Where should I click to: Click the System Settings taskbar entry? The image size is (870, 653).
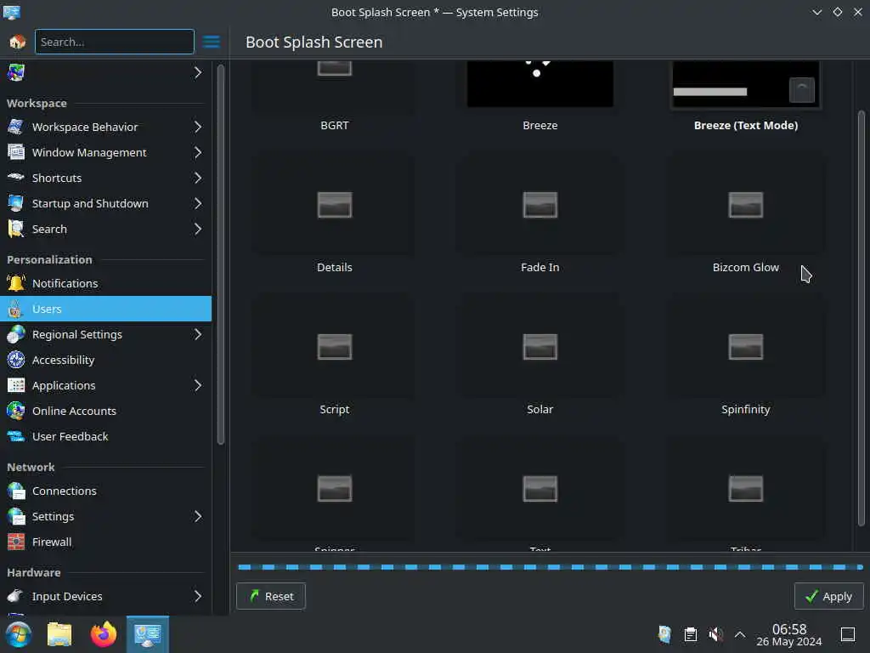pos(148,634)
